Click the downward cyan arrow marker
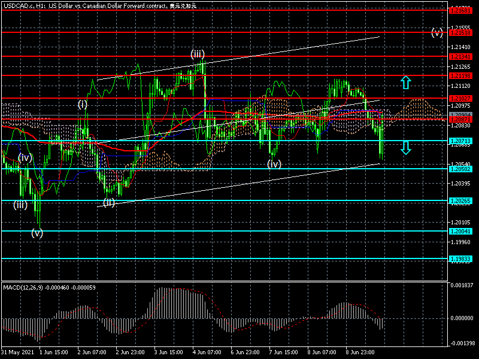 (405, 148)
